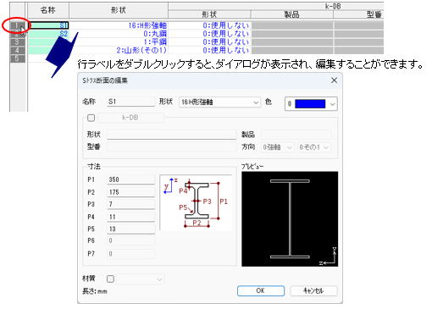Screen dimensions: 432x309
Task: Click the 名称 field containing S1
Action: 131,102
